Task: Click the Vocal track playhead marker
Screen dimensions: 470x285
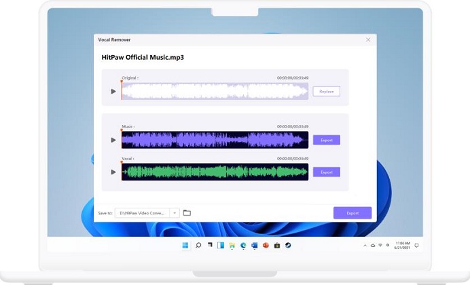Action: click(122, 162)
